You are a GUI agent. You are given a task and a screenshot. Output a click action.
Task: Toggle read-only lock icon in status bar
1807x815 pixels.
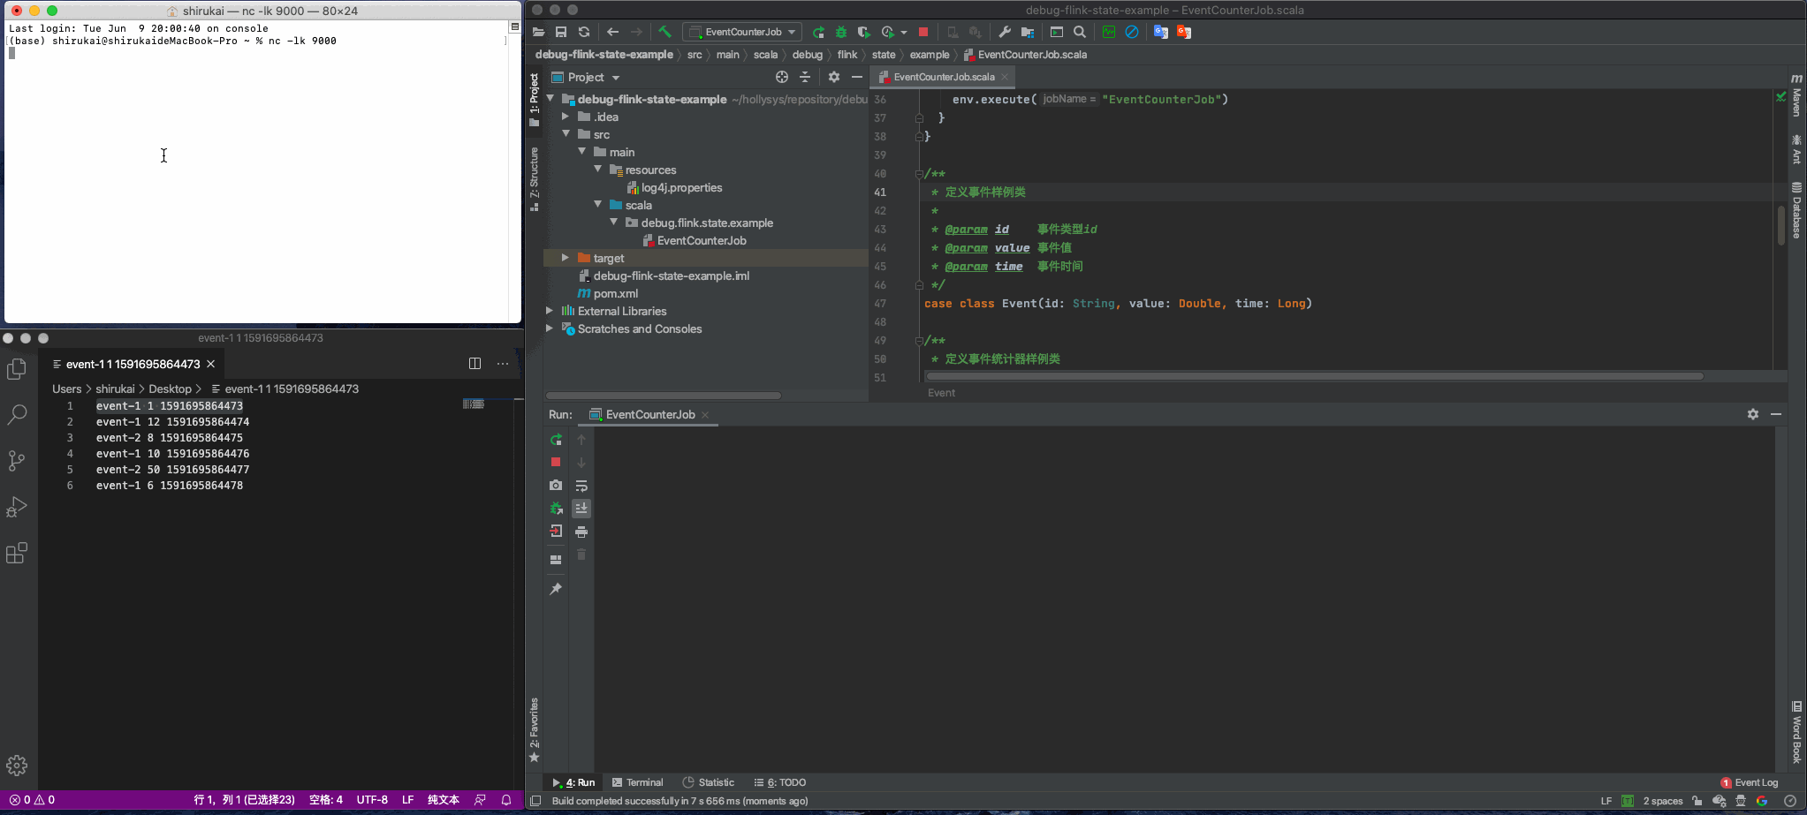(x=1697, y=801)
